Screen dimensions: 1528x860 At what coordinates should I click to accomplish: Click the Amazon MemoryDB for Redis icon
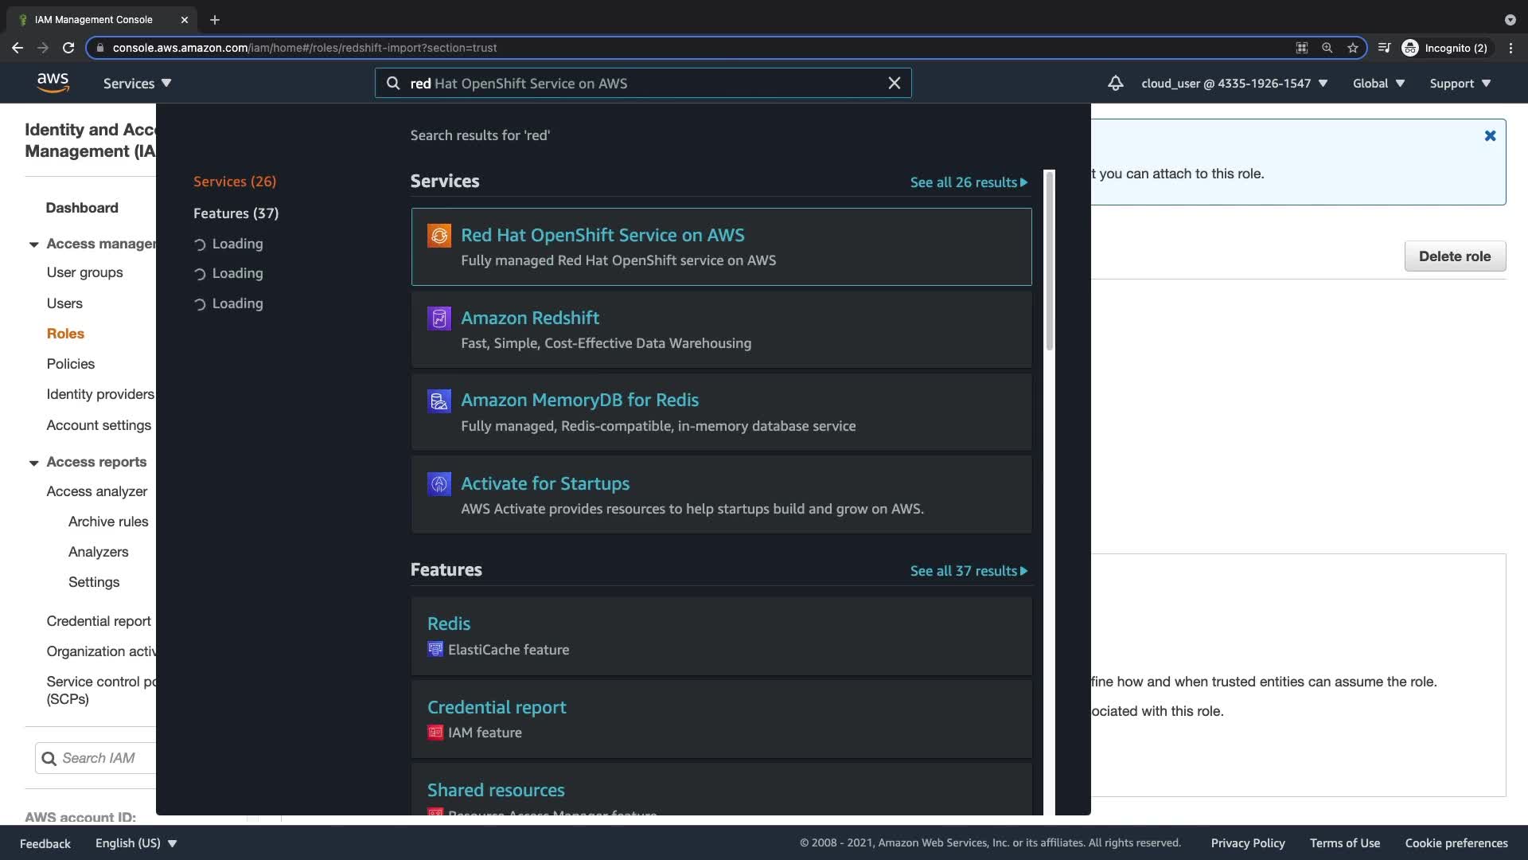tap(439, 401)
